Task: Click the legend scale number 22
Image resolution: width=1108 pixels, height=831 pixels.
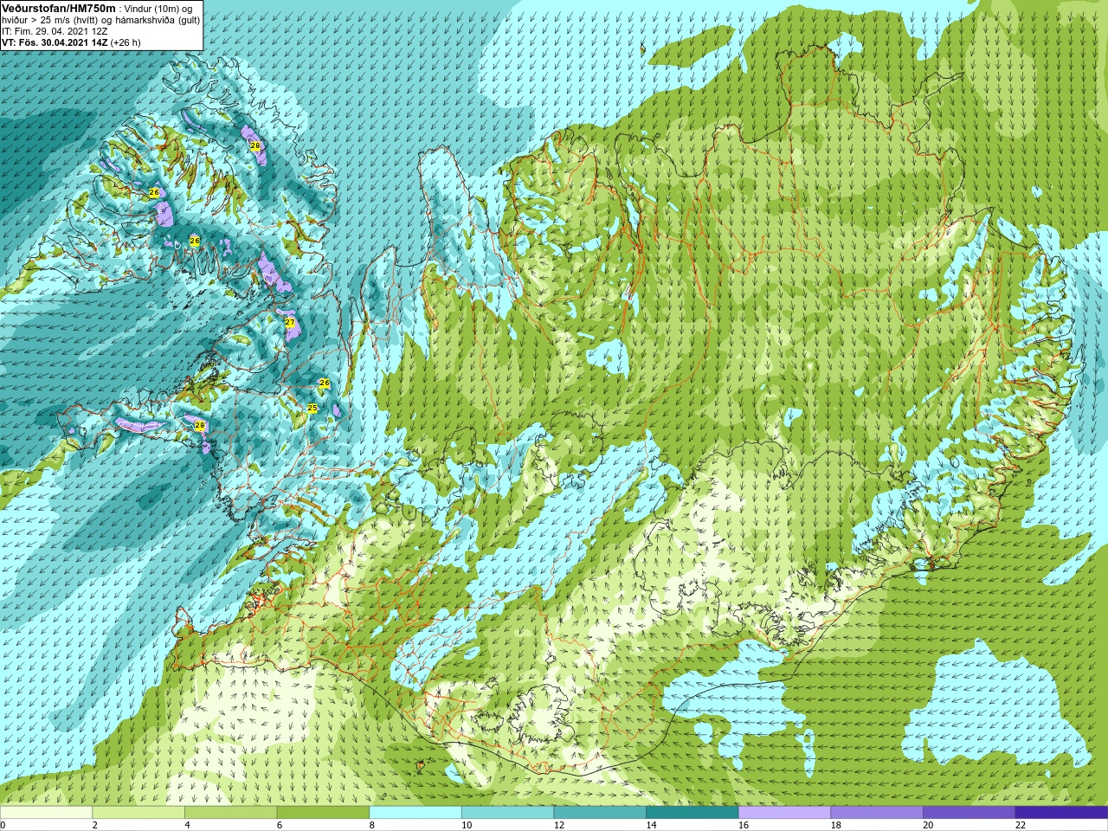Action: pyautogui.click(x=1021, y=825)
